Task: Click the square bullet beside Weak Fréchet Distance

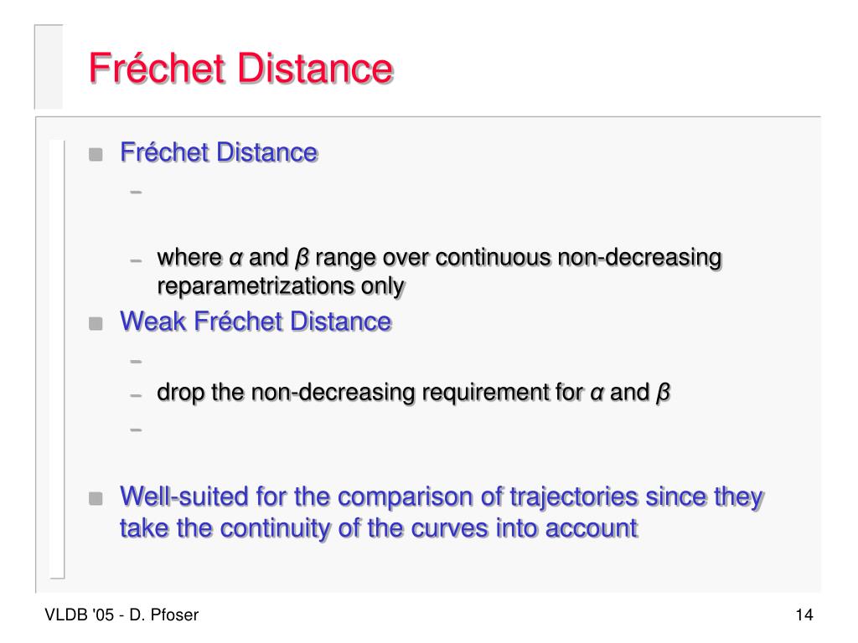Action: (x=96, y=324)
